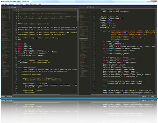Open the Preferences menu
Image resolution: width=158 pixels, height=123 pixels.
click(x=34, y=4)
